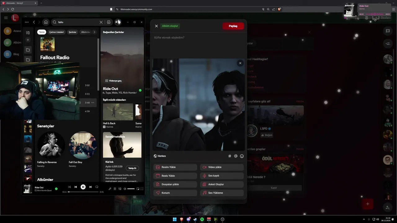This screenshot has width=397, height=223.
Task: Open more options for the 3:48 track
Action: (x=93, y=103)
